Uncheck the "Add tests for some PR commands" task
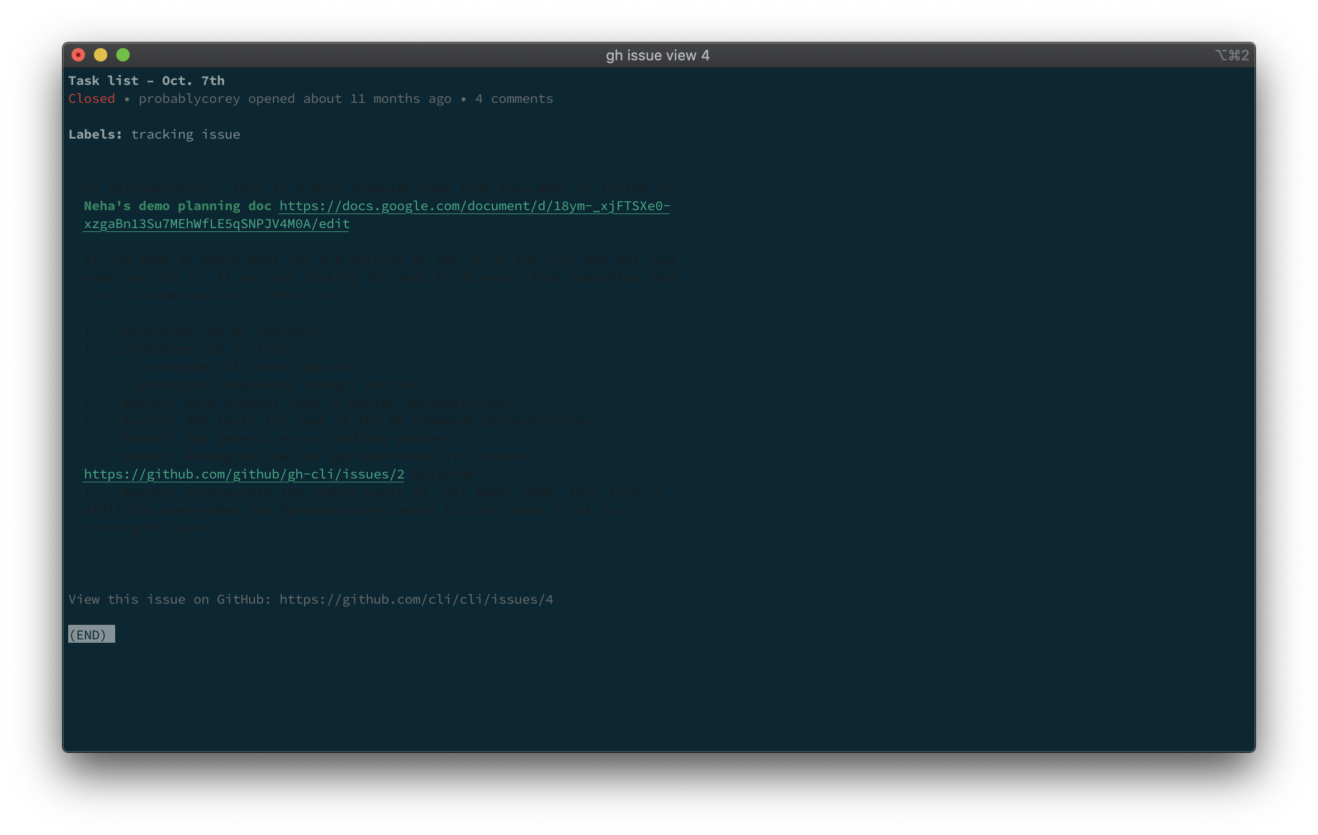Screen dimensions: 1318x835 [96, 420]
